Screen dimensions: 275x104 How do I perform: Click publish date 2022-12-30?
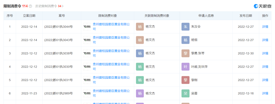pyautogui.click(x=246, y=54)
